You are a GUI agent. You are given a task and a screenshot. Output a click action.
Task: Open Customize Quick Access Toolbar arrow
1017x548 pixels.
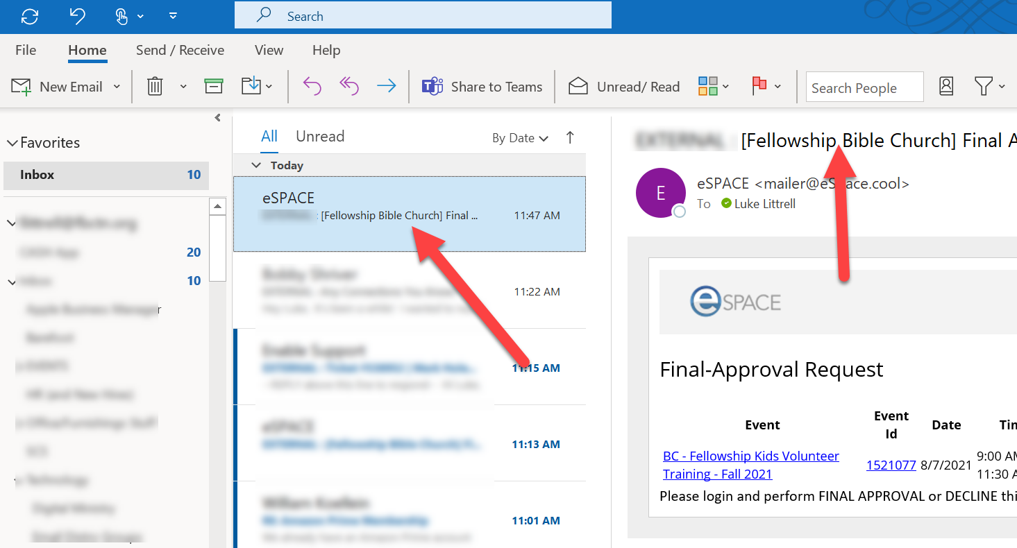click(x=173, y=16)
